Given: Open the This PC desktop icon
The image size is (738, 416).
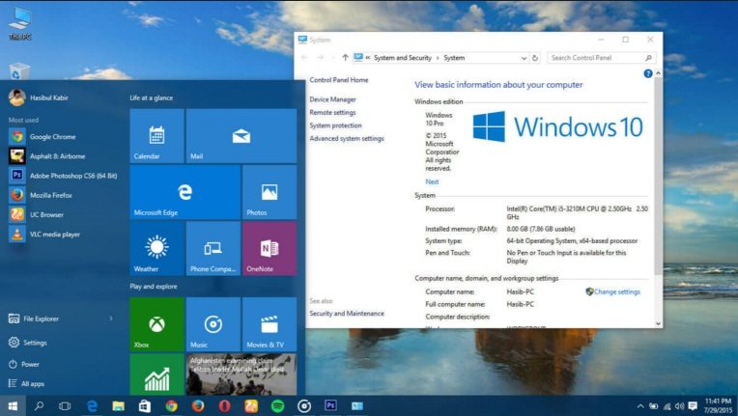Looking at the screenshot, I should (x=19, y=23).
